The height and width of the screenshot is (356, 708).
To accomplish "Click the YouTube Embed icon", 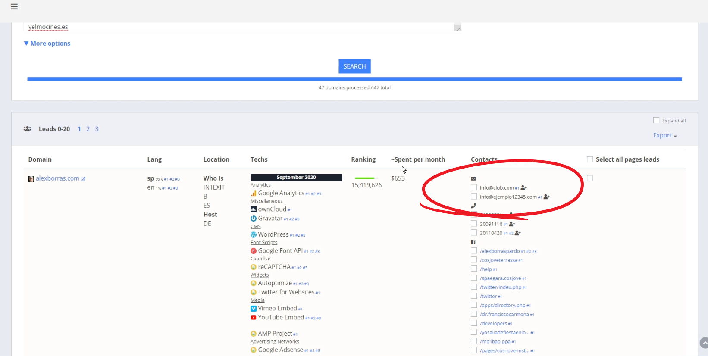I will tap(254, 318).
